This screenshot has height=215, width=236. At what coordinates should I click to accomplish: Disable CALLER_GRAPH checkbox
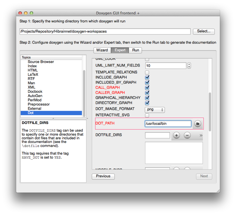pyautogui.click(x=147, y=92)
